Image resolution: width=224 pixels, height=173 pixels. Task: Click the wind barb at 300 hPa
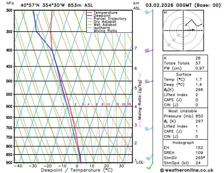(149, 12)
